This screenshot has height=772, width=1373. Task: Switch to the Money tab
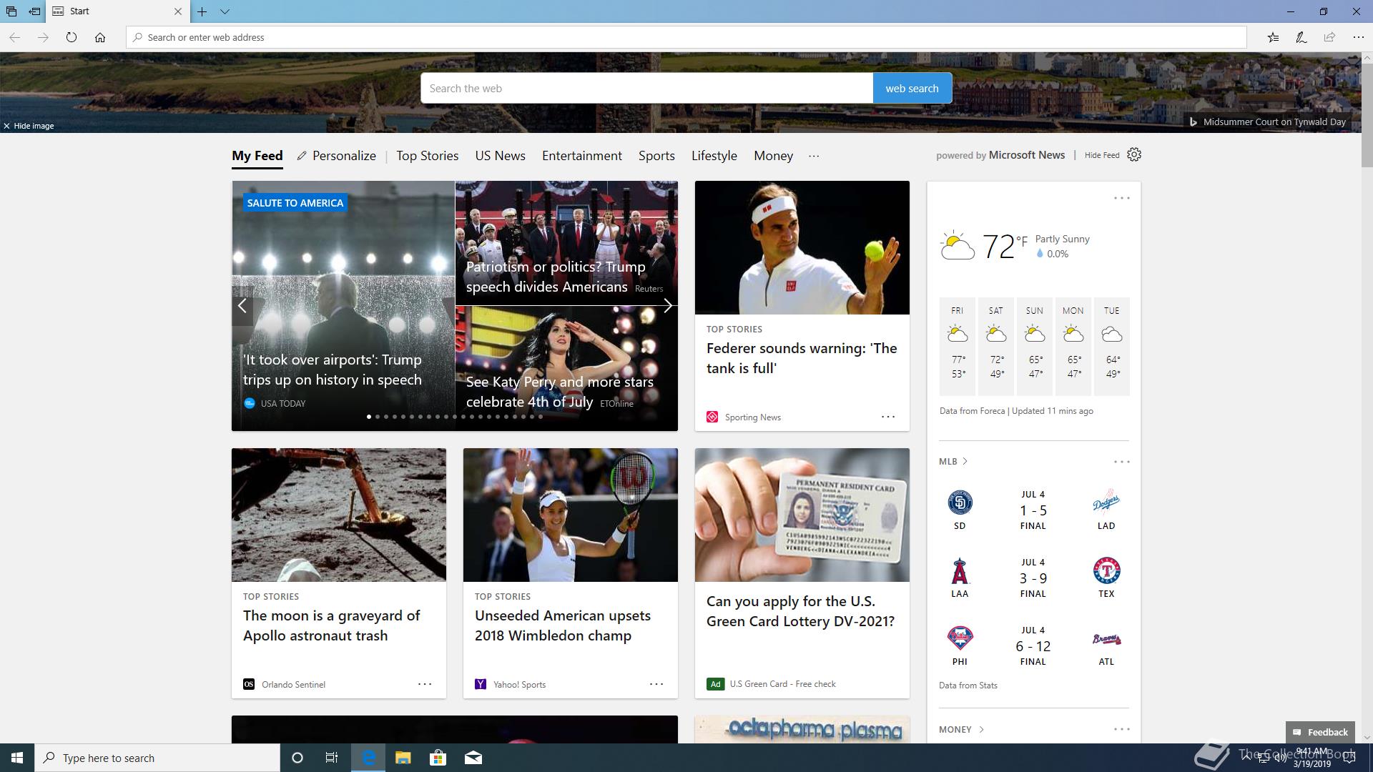[774, 156]
